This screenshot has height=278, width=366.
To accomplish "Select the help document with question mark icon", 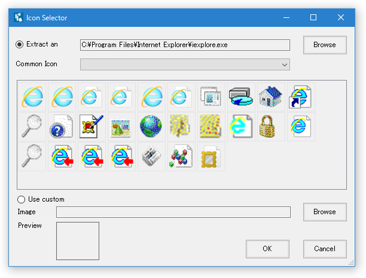I will tap(62, 126).
